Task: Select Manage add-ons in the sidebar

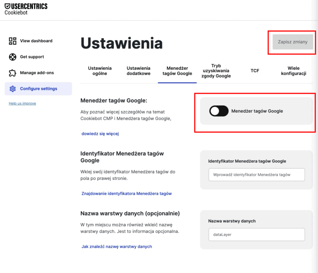Action: coord(36,73)
